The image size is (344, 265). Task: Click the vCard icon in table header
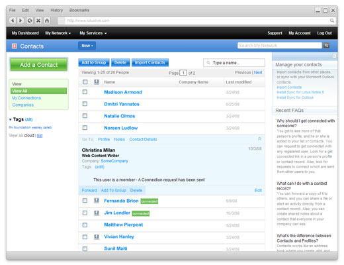(x=97, y=82)
